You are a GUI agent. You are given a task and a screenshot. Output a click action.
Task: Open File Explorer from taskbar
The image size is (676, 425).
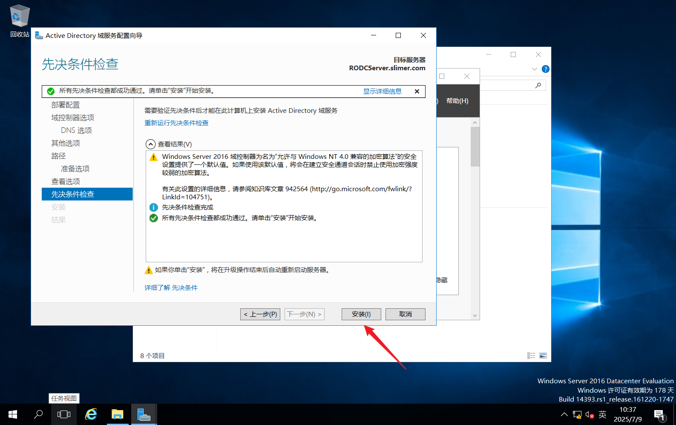(x=117, y=414)
